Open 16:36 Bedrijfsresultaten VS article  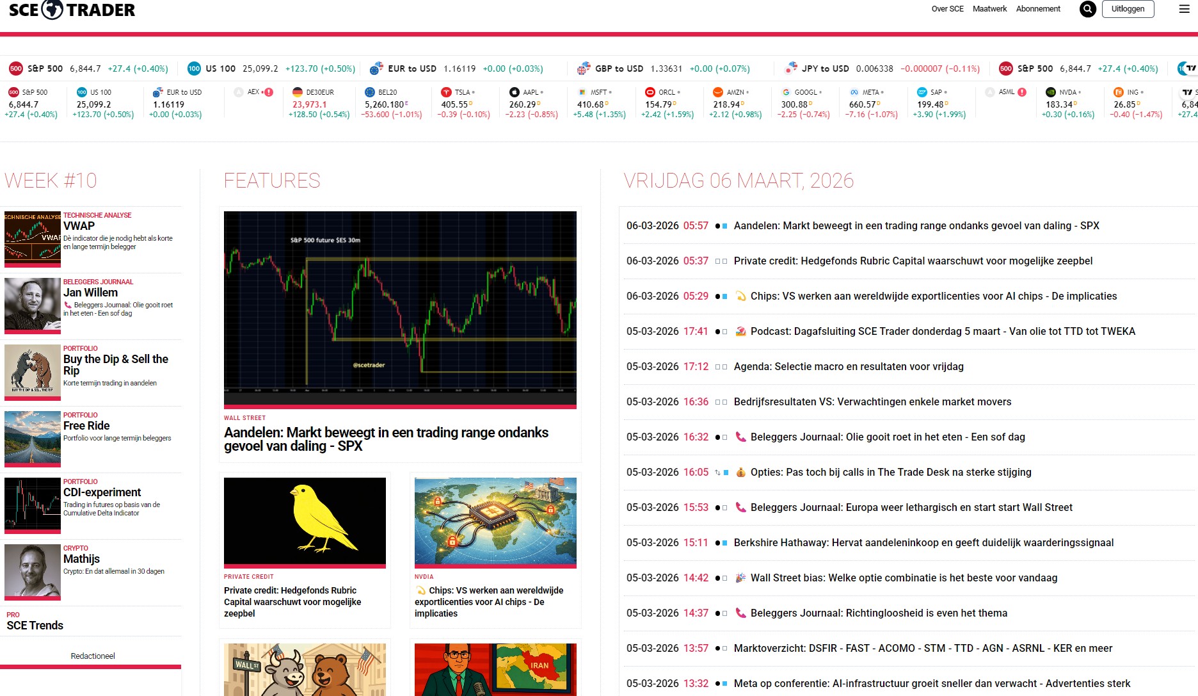(x=873, y=401)
